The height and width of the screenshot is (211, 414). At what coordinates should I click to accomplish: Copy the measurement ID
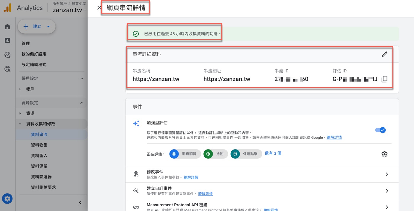384,79
